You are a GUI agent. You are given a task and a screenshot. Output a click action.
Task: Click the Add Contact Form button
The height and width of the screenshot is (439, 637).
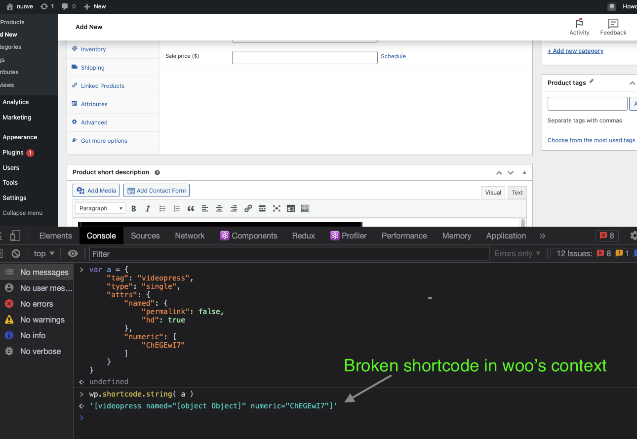coord(156,190)
